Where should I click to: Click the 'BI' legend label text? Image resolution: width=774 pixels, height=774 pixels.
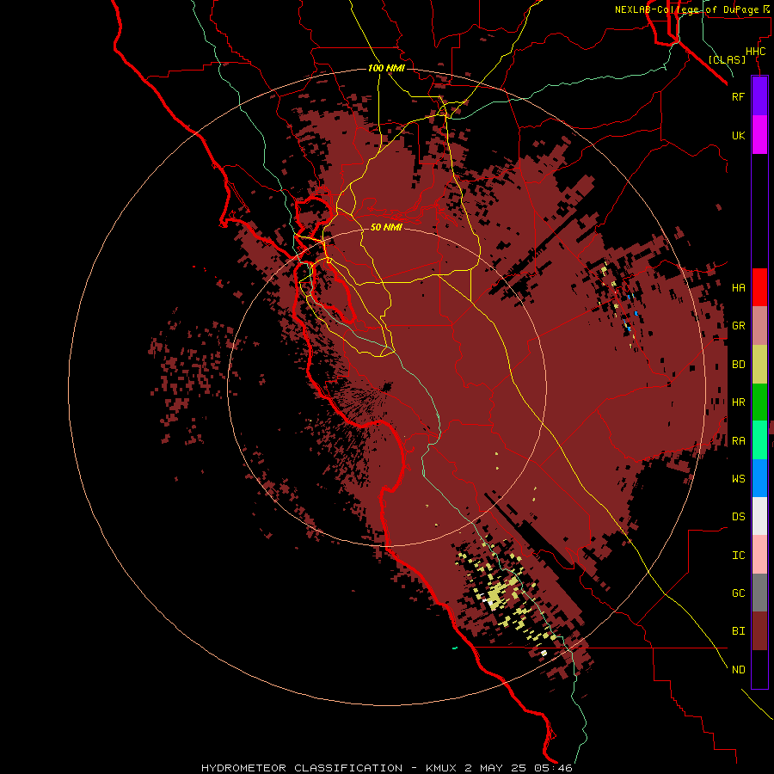tap(738, 631)
